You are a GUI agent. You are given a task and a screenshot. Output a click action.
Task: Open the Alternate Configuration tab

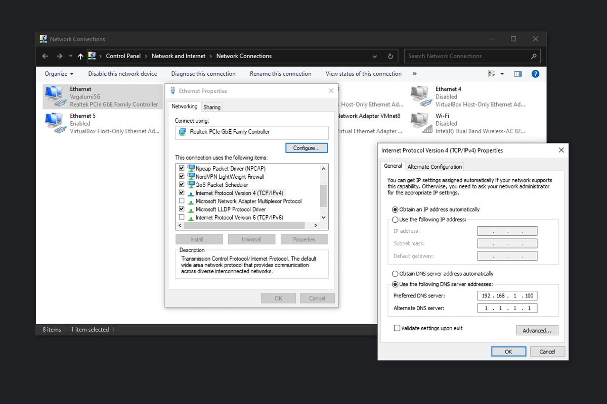coord(435,167)
